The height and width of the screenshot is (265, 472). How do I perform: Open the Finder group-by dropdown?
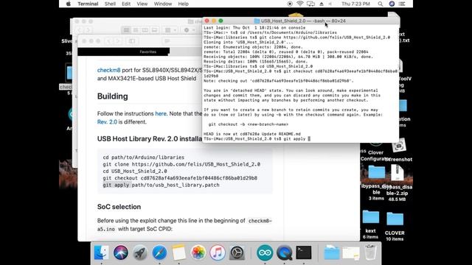[170, 30]
